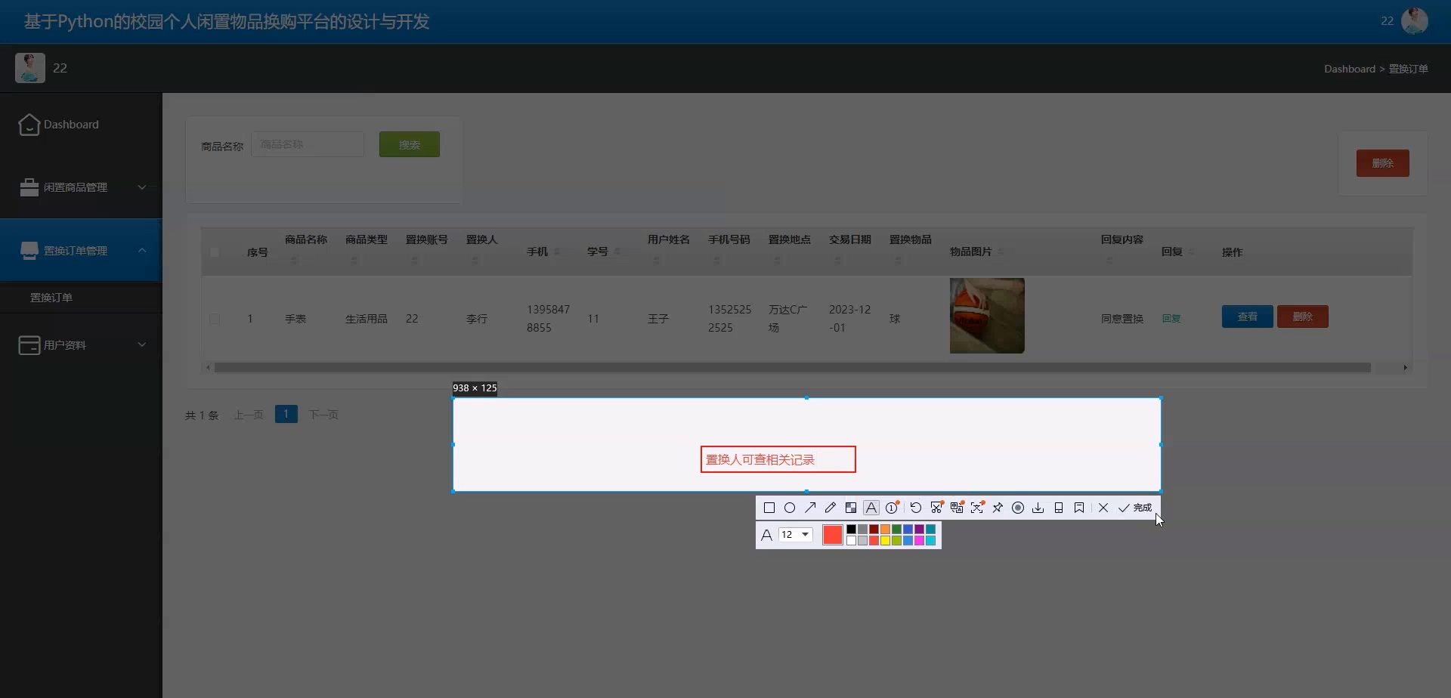Click the 置换人可查相关记录 text annotation box
This screenshot has width=1451, height=698.
point(778,459)
